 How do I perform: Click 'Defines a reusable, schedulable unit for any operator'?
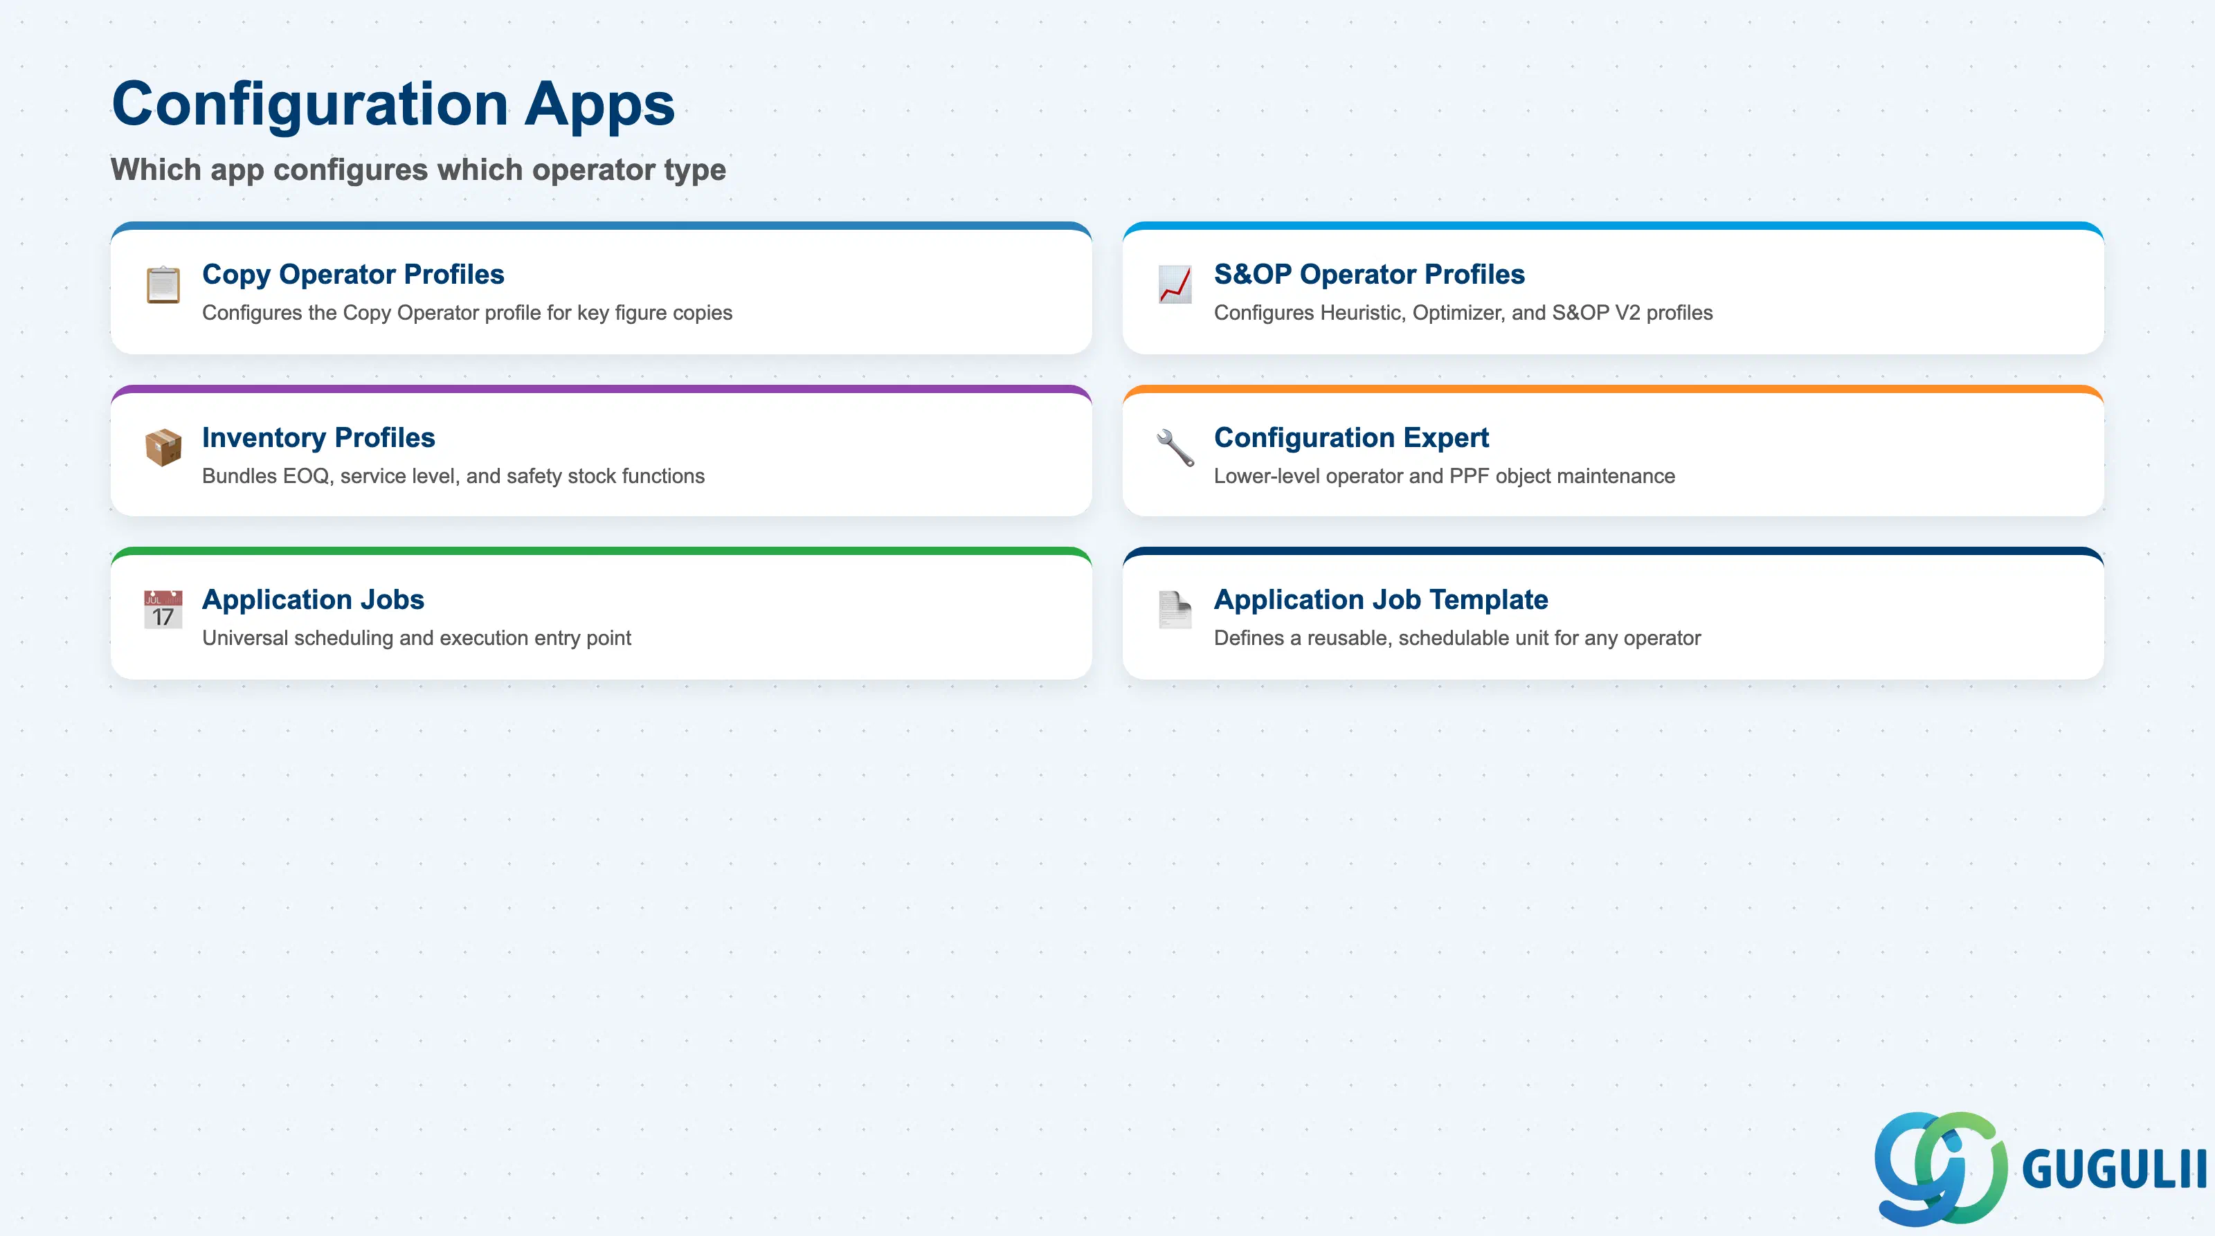point(1456,638)
